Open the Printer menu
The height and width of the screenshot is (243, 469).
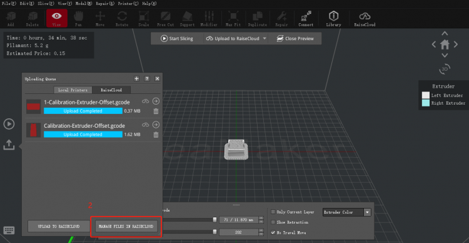tap(128, 4)
